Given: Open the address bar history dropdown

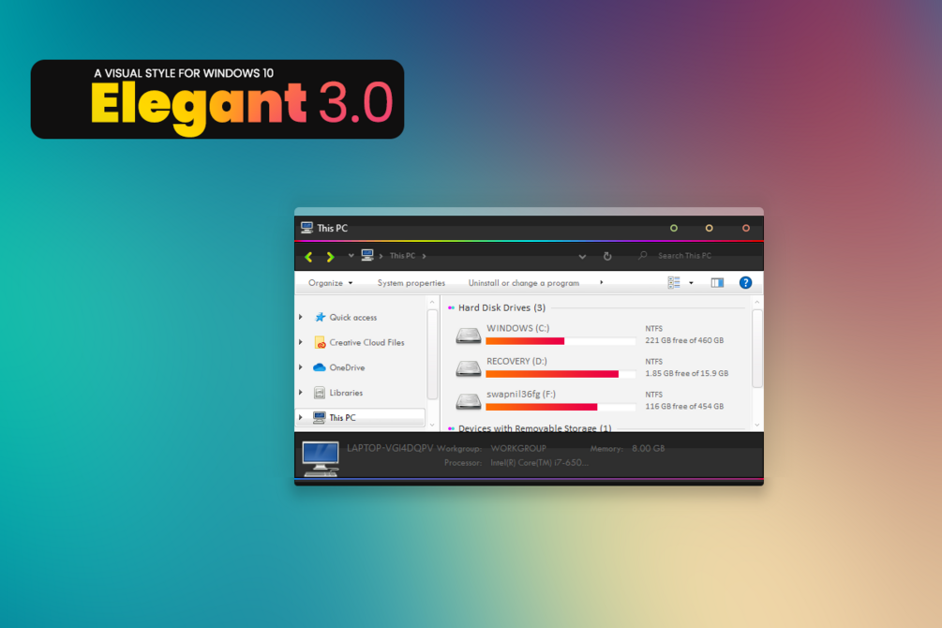Looking at the screenshot, I should [582, 257].
